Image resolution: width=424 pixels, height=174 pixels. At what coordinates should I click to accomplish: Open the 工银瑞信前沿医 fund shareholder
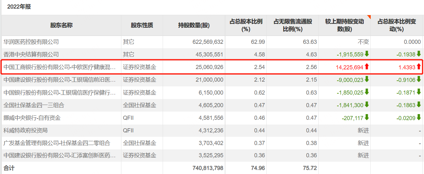(x=60, y=80)
